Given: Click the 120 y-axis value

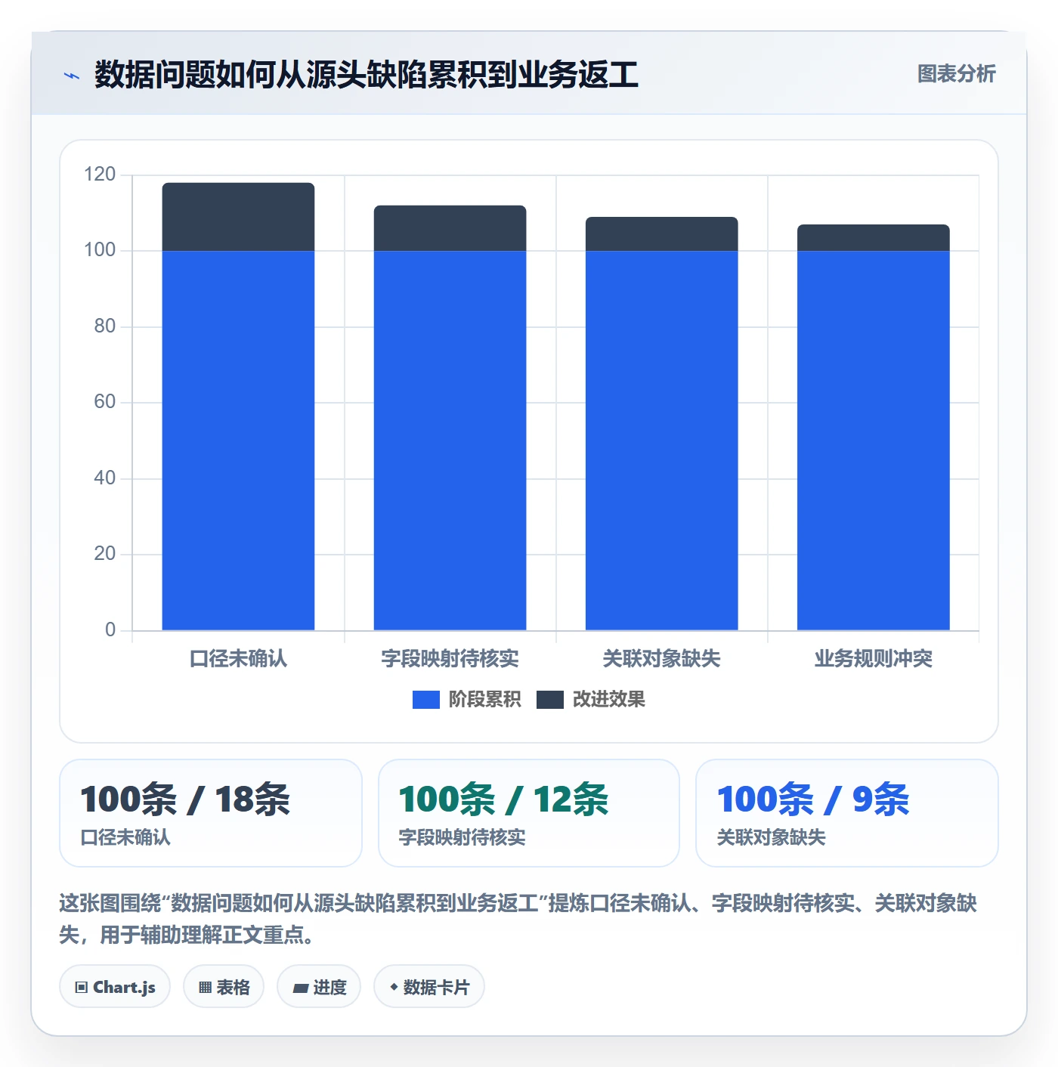Looking at the screenshot, I should click(100, 175).
